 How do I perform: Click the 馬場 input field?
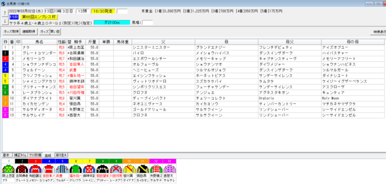click(148, 23)
